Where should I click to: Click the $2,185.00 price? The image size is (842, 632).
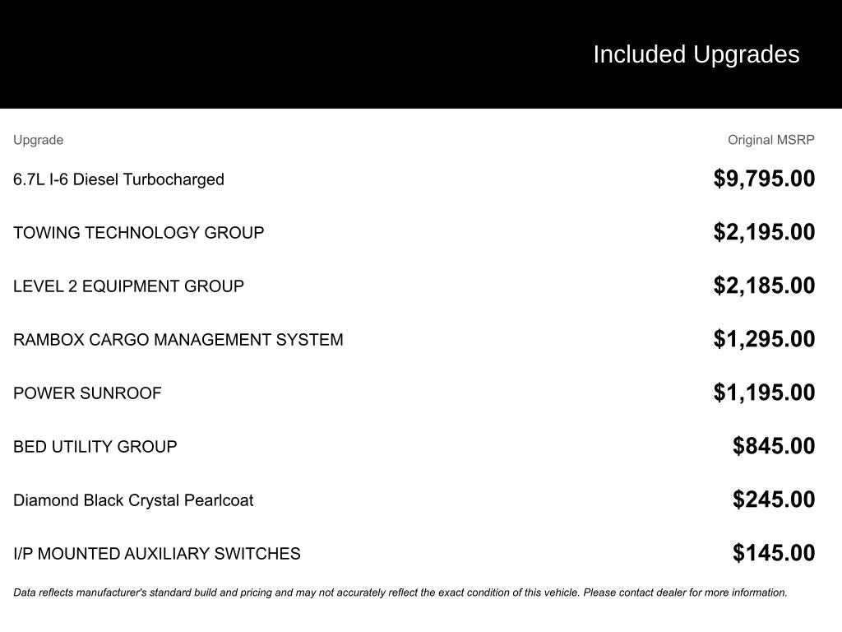point(764,286)
